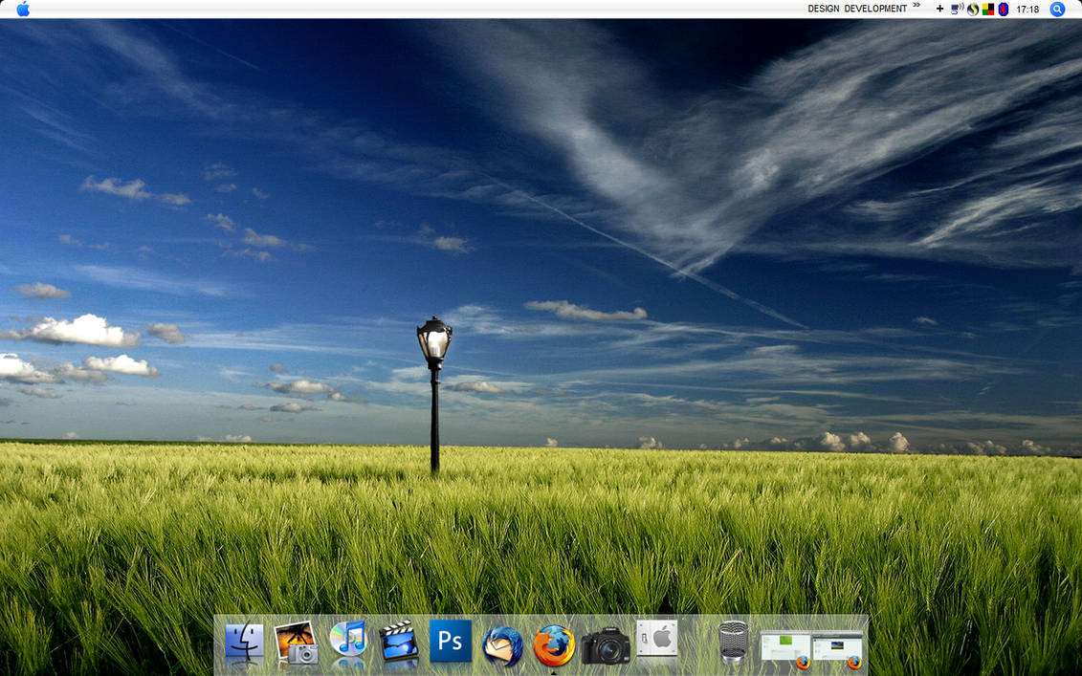Image resolution: width=1082 pixels, height=676 pixels.
Task: Open the network status tray icon
Action: coord(957,9)
